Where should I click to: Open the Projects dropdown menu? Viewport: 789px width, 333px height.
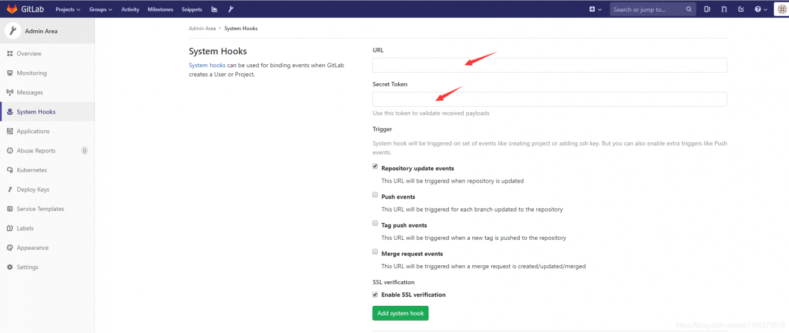(68, 9)
